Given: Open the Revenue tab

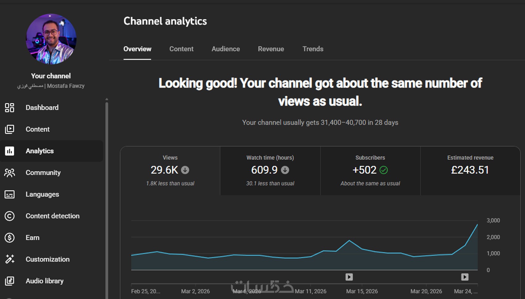Looking at the screenshot, I should (x=271, y=49).
